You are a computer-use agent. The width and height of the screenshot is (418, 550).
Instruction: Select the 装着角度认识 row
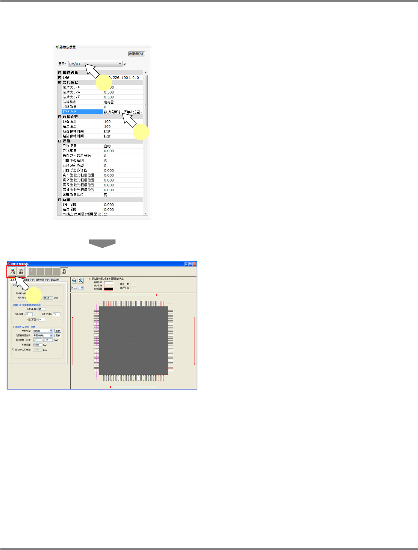click(x=102, y=195)
